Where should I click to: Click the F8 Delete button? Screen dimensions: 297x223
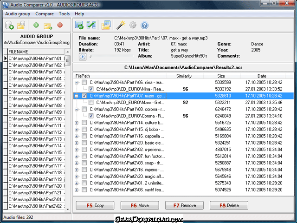click(229, 205)
